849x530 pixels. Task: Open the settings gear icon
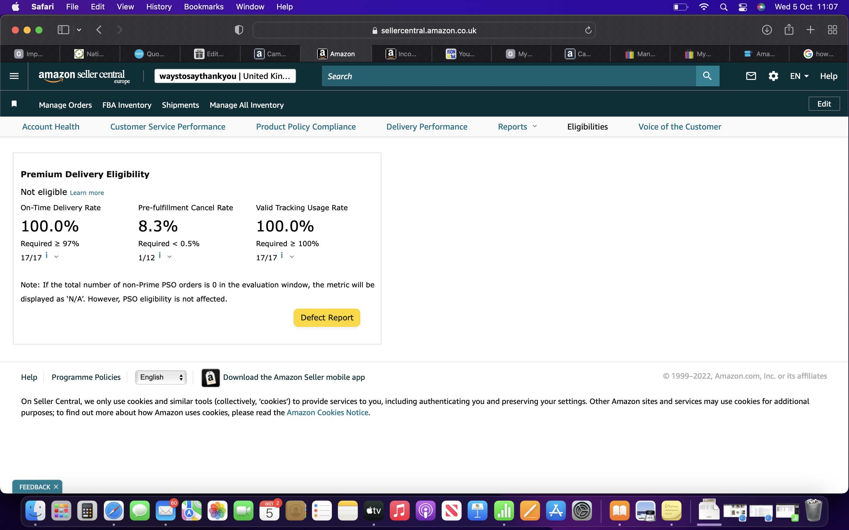773,76
